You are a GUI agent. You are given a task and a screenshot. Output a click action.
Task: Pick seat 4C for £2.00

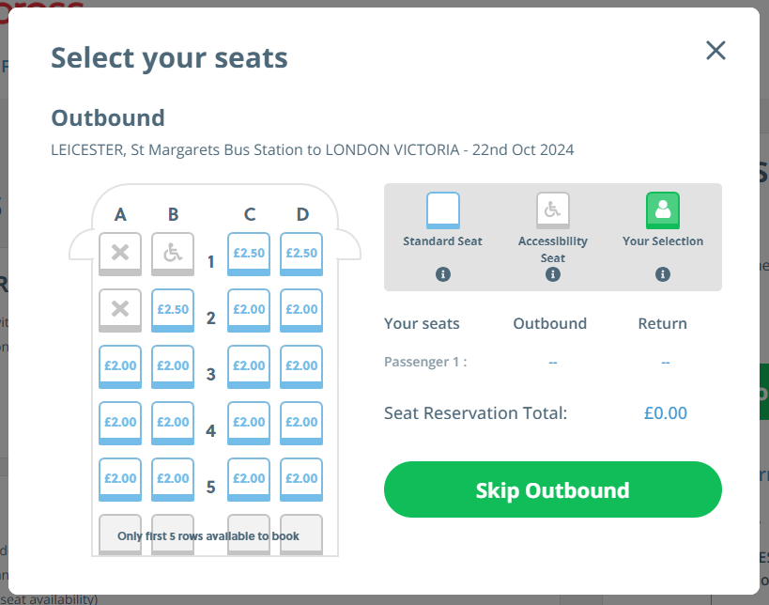click(x=249, y=422)
